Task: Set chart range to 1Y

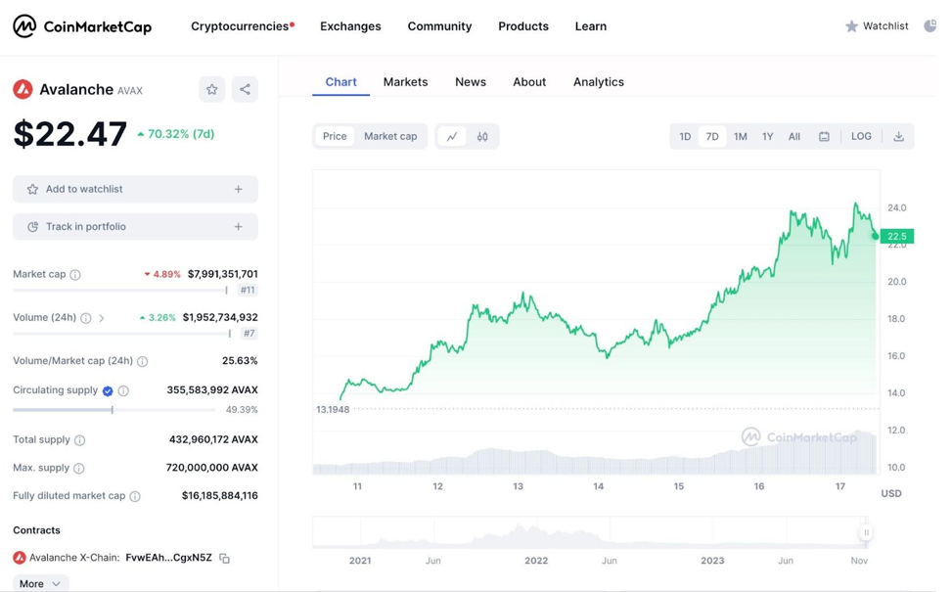Action: pos(767,137)
